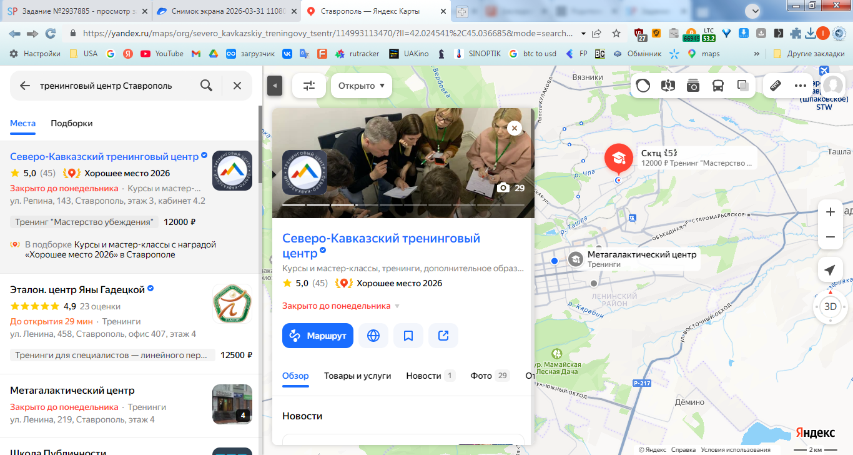Click "Северо-Кавказский тренинговый центр" list title
The width and height of the screenshot is (853, 455).
[x=104, y=156]
